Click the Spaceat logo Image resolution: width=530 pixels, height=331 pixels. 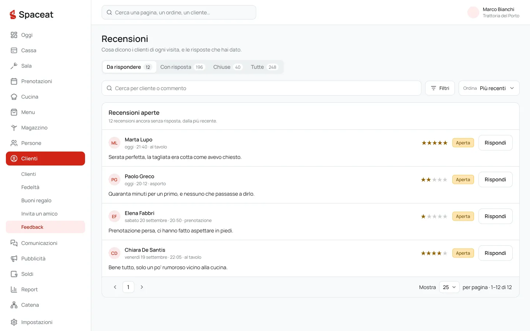point(31,14)
